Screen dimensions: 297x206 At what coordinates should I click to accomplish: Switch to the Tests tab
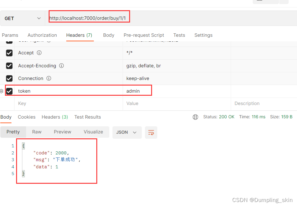coord(179,35)
